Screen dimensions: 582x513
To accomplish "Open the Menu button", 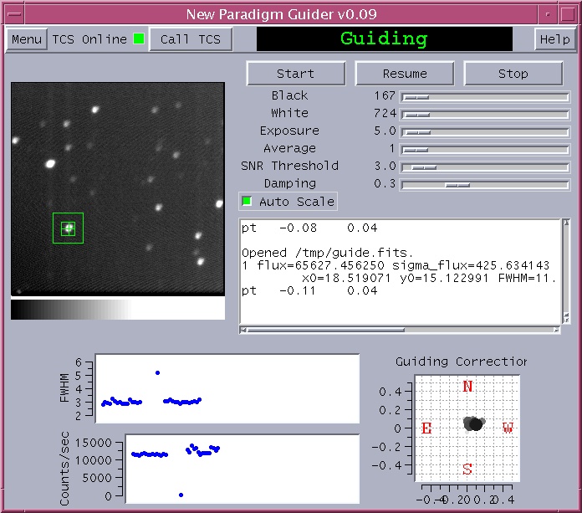I will 27,39.
